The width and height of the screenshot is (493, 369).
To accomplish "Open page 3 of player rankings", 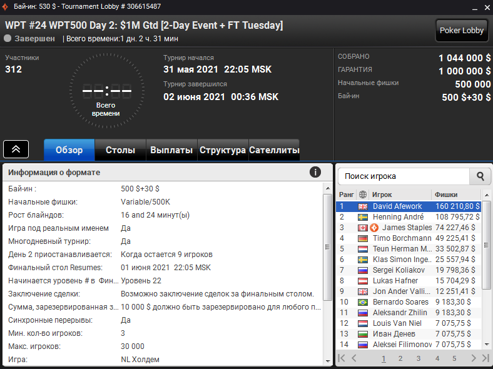I will (x=419, y=358).
